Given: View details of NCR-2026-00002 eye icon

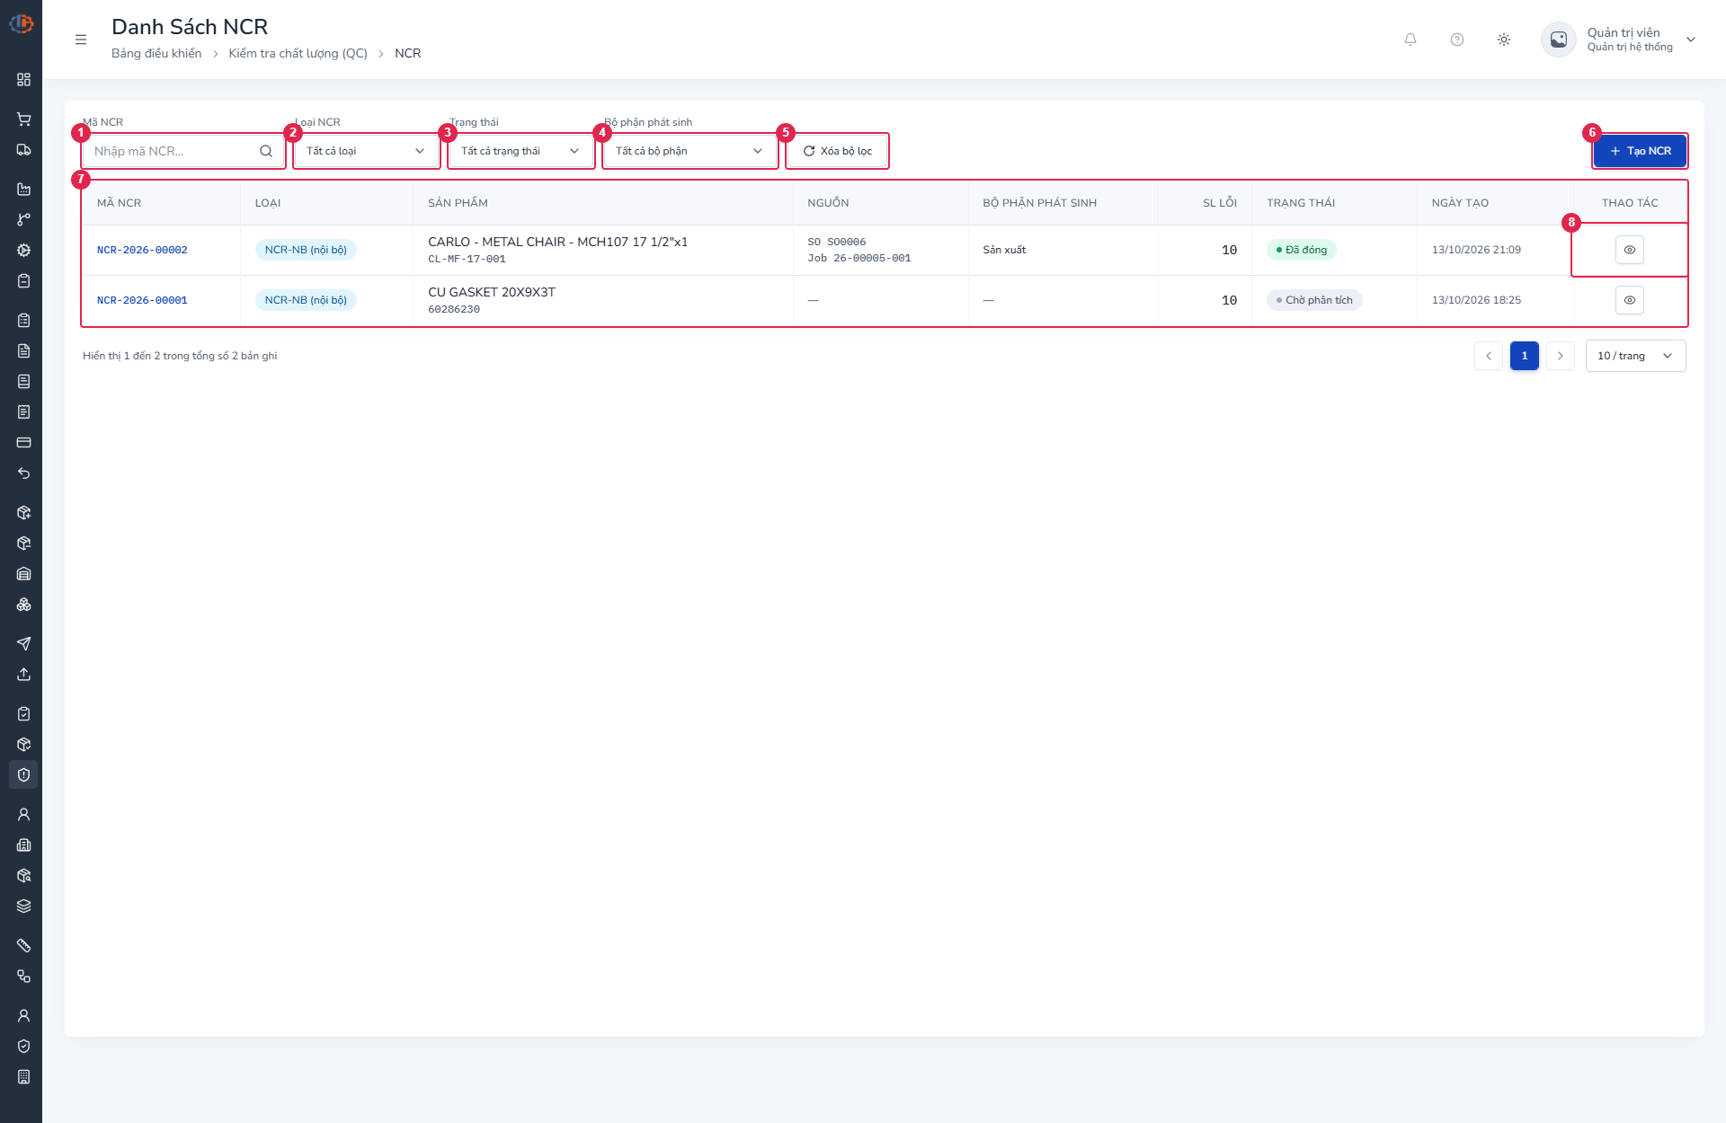Looking at the screenshot, I should click(x=1630, y=250).
